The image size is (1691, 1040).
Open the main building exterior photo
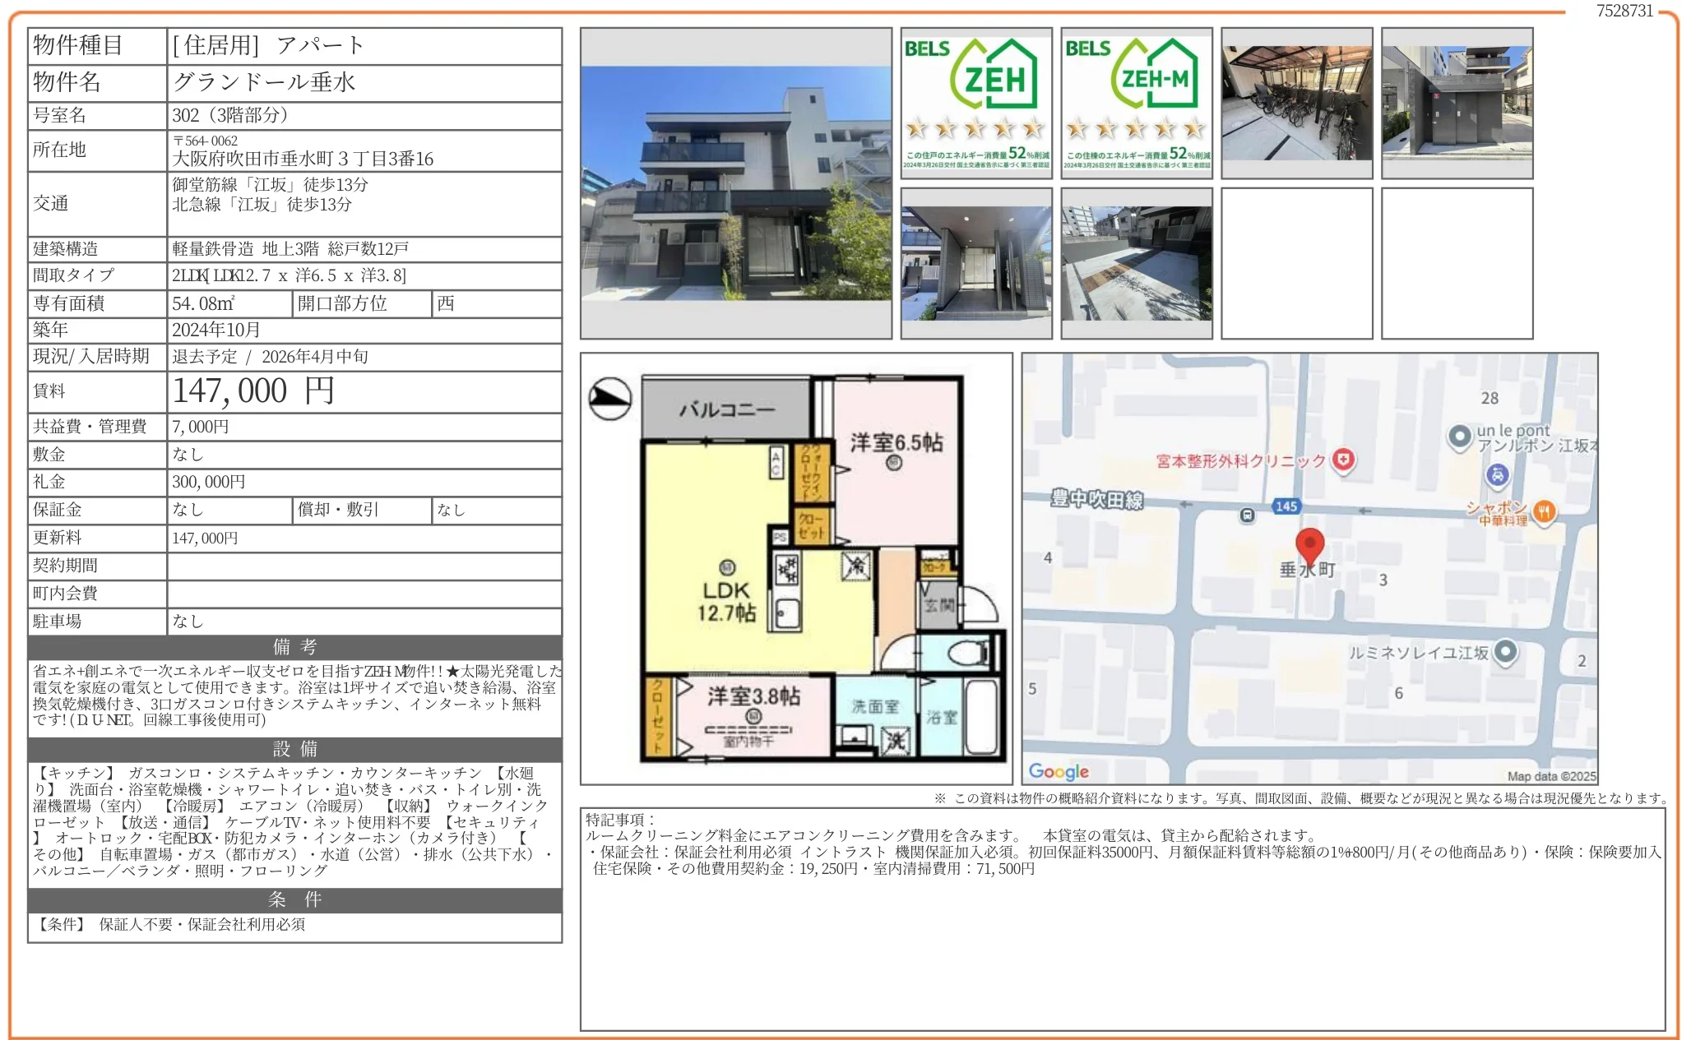(736, 183)
